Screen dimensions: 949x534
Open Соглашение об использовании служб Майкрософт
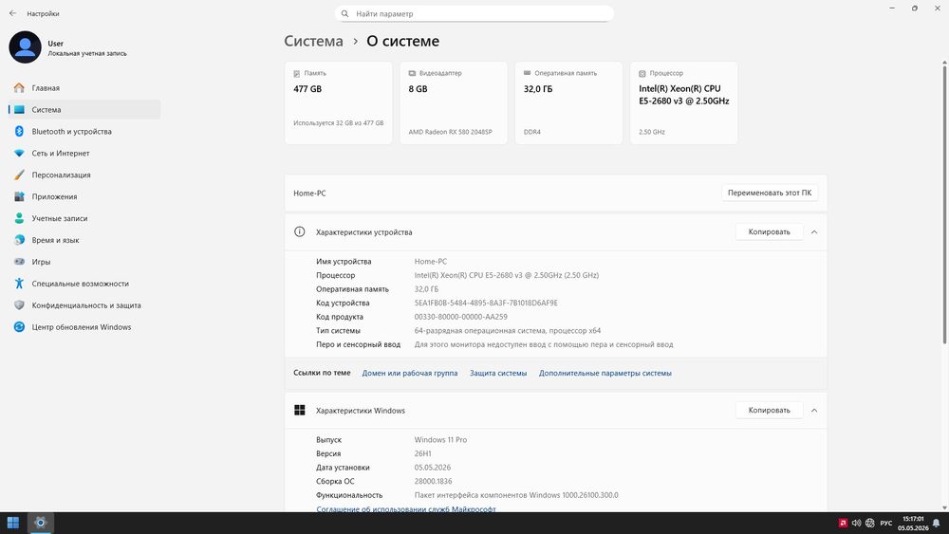point(406,509)
